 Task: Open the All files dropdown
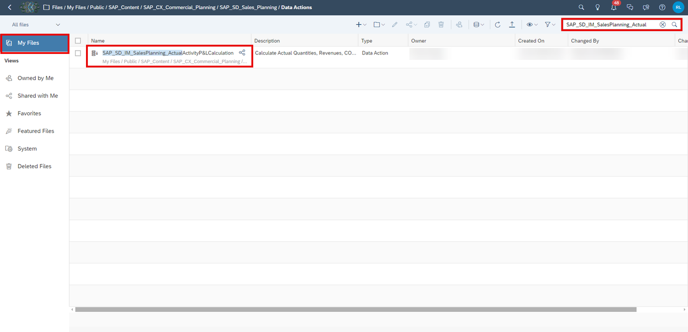36,24
